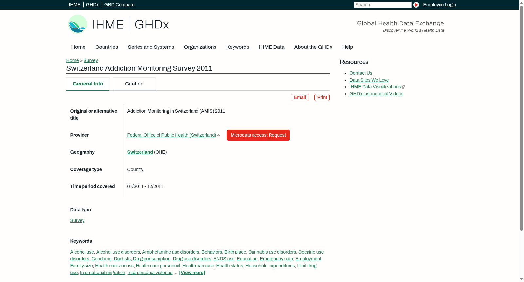Open the Employment keyword
The image size is (524, 282).
(x=308, y=259)
